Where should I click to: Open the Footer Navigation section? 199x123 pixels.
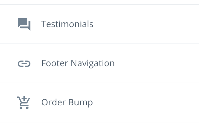coord(99,63)
